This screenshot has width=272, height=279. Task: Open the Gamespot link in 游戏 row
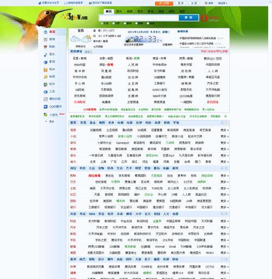pyautogui.click(x=122, y=142)
